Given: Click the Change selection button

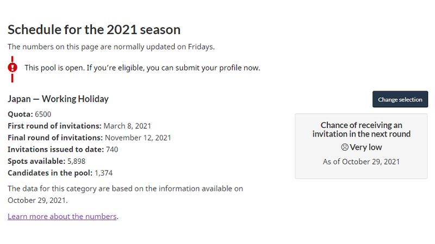Looking at the screenshot, I should [x=400, y=99].
